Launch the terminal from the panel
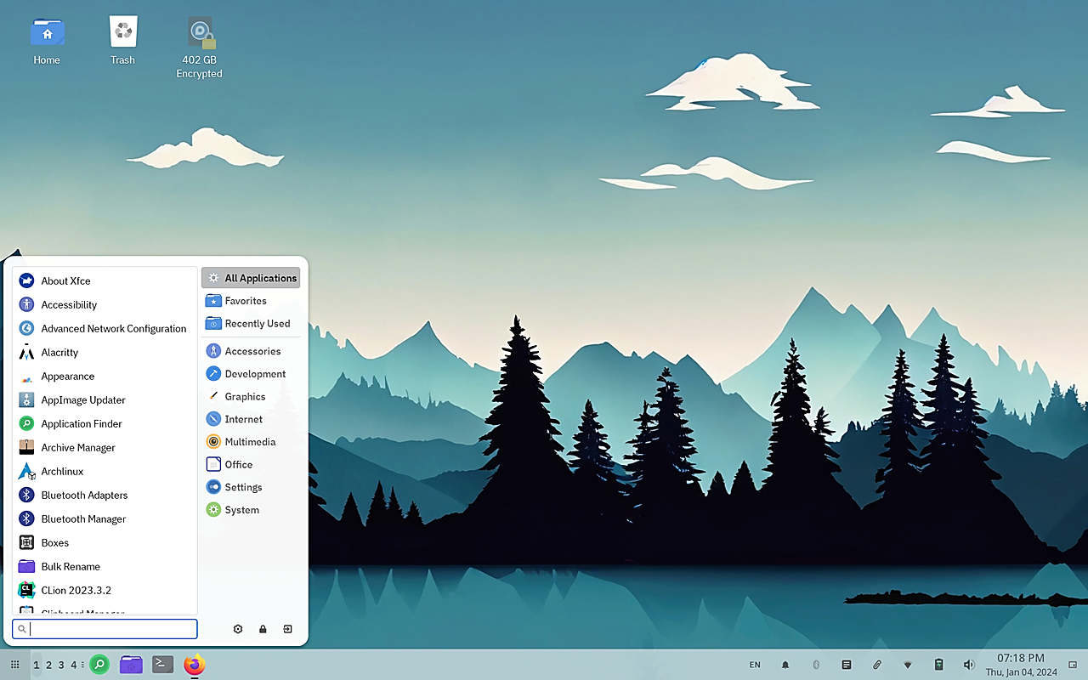1088x680 pixels. coord(162,665)
